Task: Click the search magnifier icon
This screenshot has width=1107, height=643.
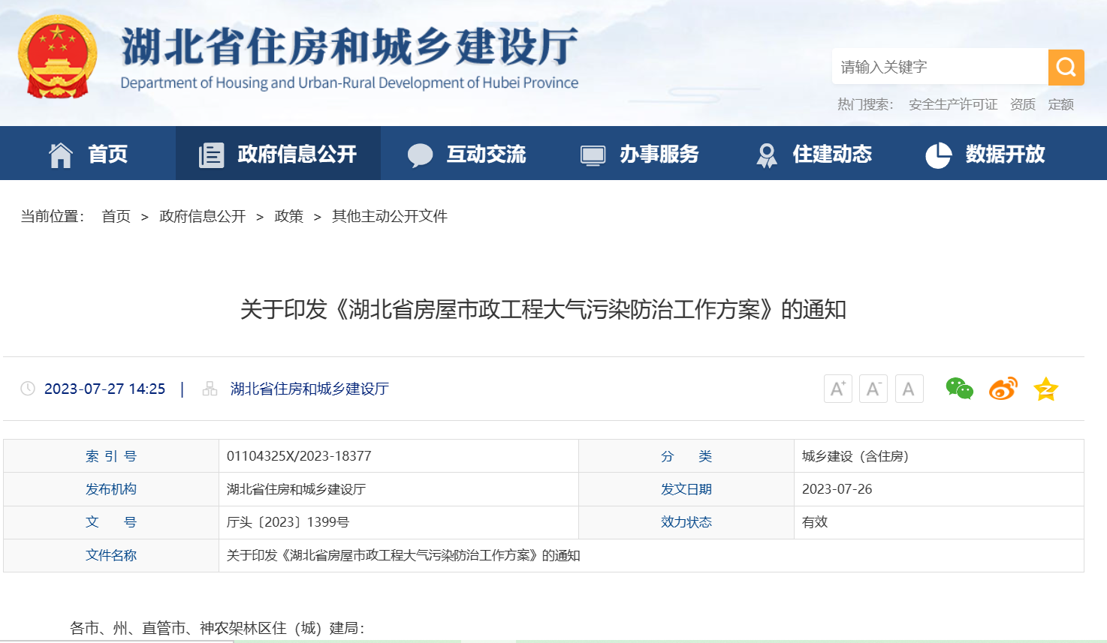Action: point(1066,67)
